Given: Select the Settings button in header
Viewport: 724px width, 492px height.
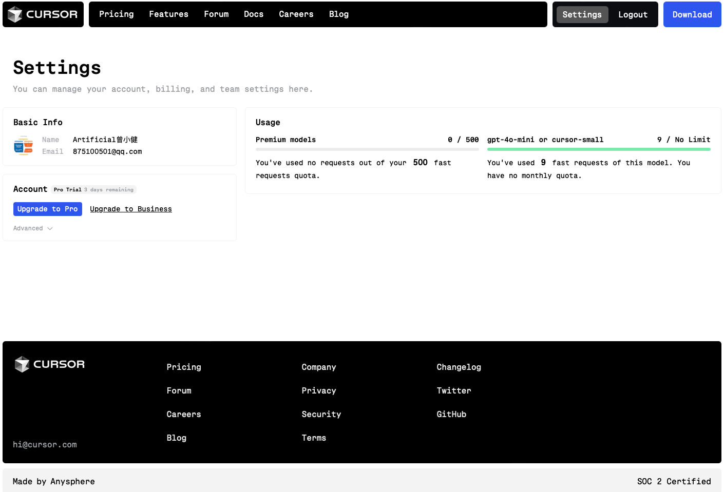Looking at the screenshot, I should [x=582, y=14].
